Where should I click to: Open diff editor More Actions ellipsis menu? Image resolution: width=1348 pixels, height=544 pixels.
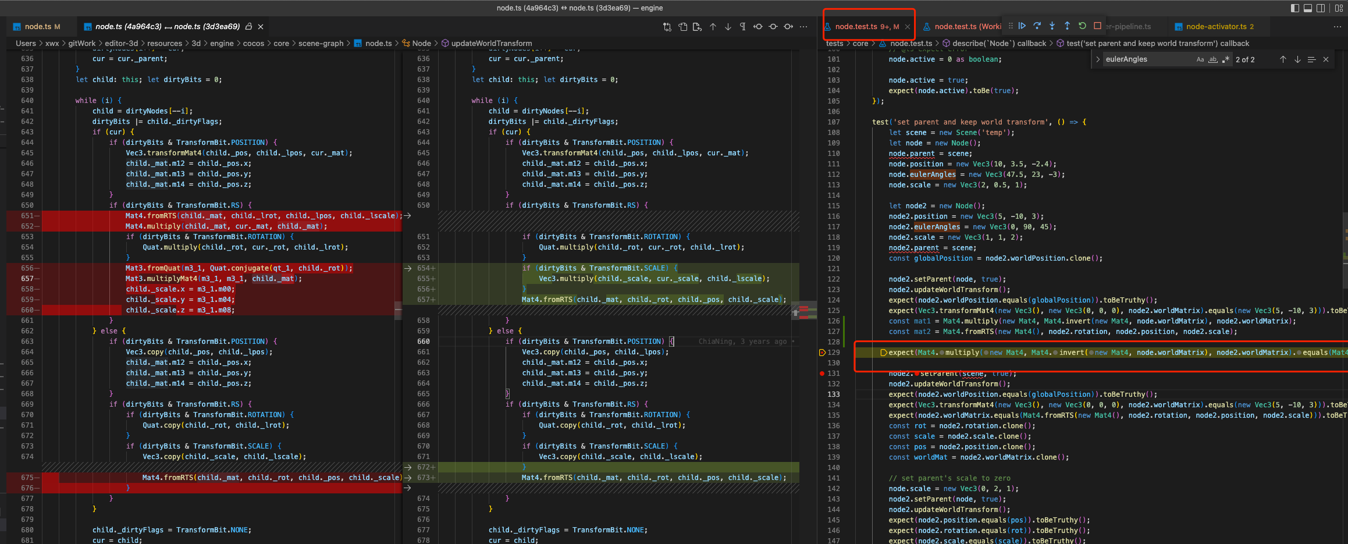click(x=803, y=27)
